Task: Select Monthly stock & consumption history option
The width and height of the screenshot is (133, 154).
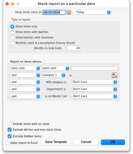Action: 12,43
